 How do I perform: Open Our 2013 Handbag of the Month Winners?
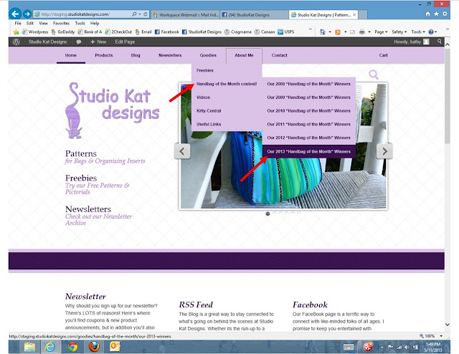[309, 151]
